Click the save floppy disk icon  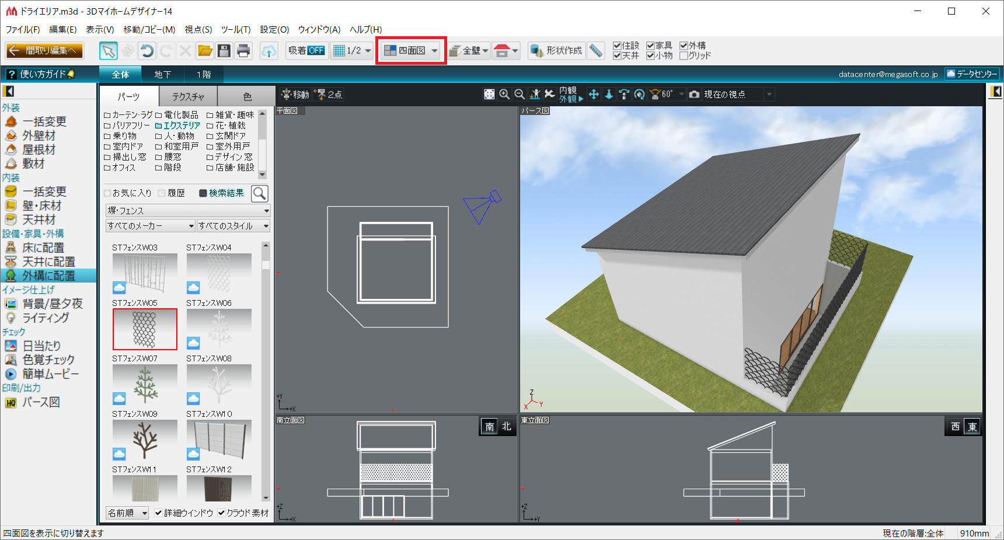point(224,51)
